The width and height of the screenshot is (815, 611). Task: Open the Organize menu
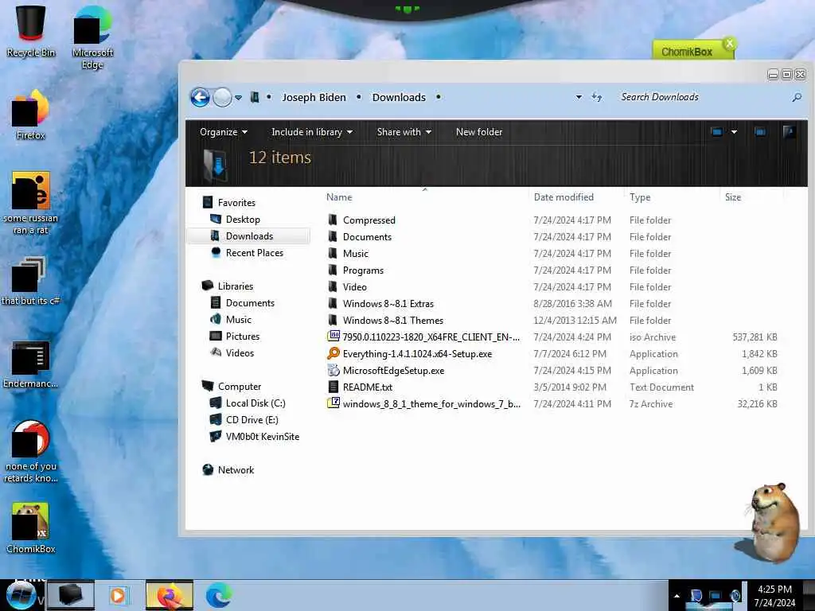[224, 132]
